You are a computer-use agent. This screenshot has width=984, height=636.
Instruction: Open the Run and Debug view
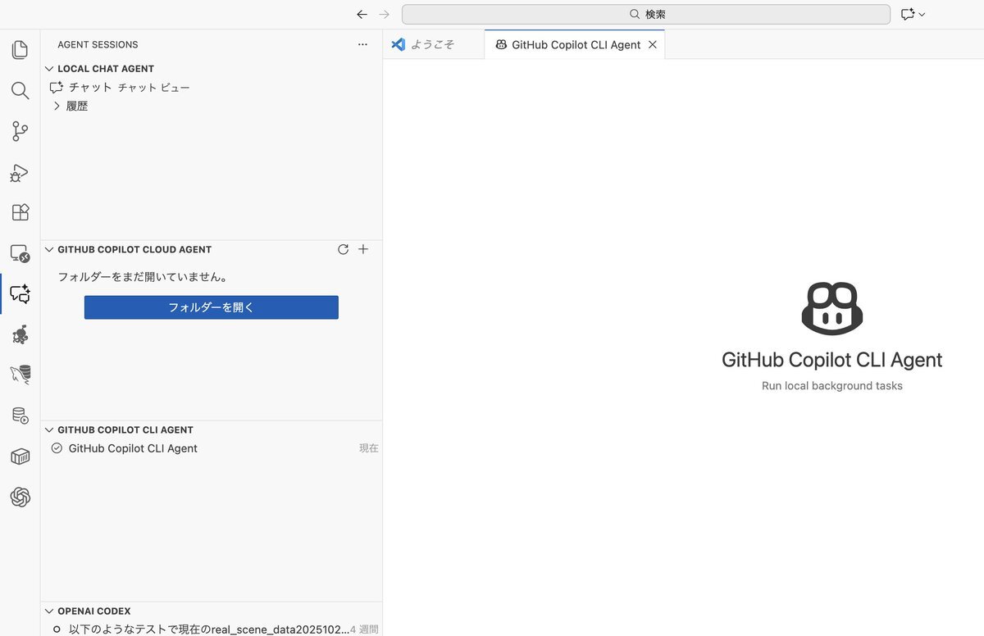(20, 172)
